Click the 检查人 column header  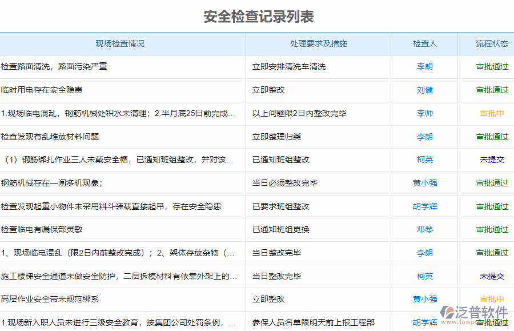pyautogui.click(x=424, y=43)
